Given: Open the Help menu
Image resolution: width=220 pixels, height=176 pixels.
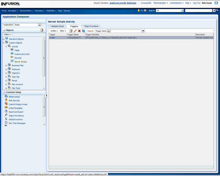Looking at the screenshot, I should pos(188,3).
